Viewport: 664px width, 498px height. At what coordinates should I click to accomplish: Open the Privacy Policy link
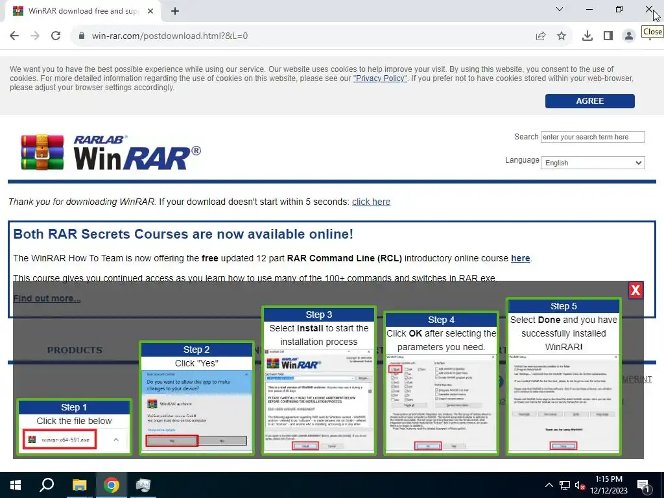(380, 78)
